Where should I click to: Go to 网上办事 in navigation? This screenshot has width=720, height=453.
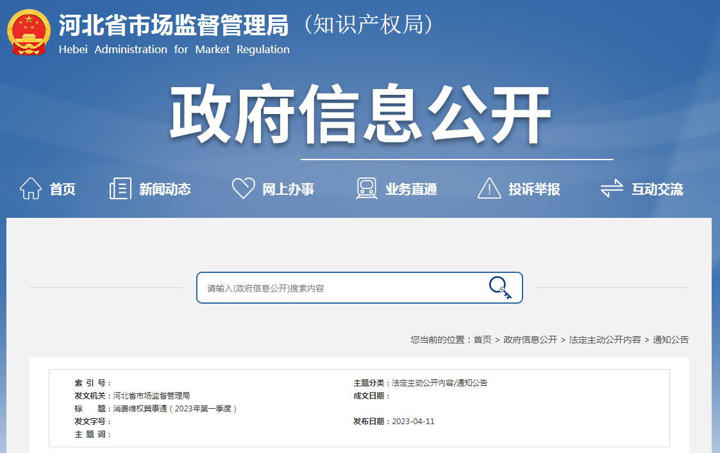[288, 190]
